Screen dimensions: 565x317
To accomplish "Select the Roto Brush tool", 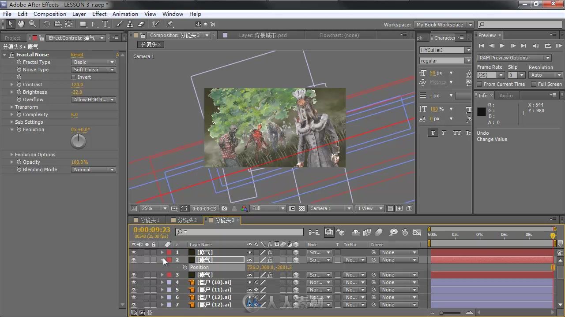I will pyautogui.click(x=155, y=24).
